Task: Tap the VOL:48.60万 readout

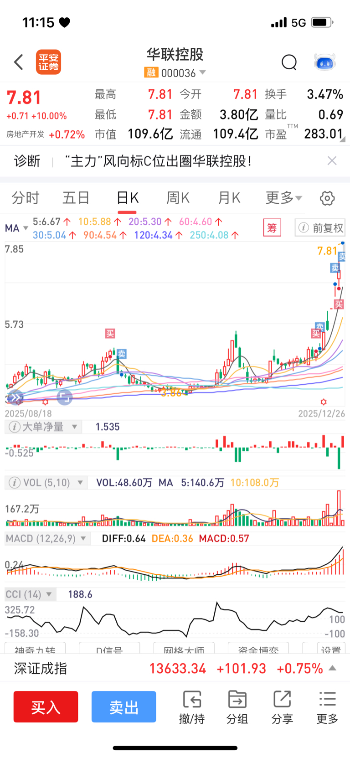Action: coord(124,483)
